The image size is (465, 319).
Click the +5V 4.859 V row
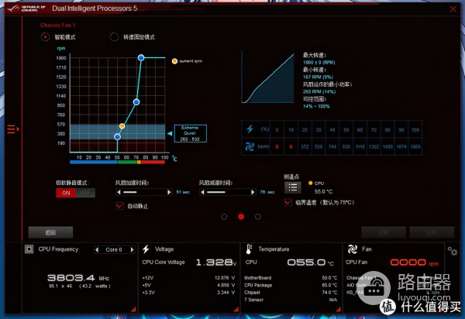click(188, 285)
